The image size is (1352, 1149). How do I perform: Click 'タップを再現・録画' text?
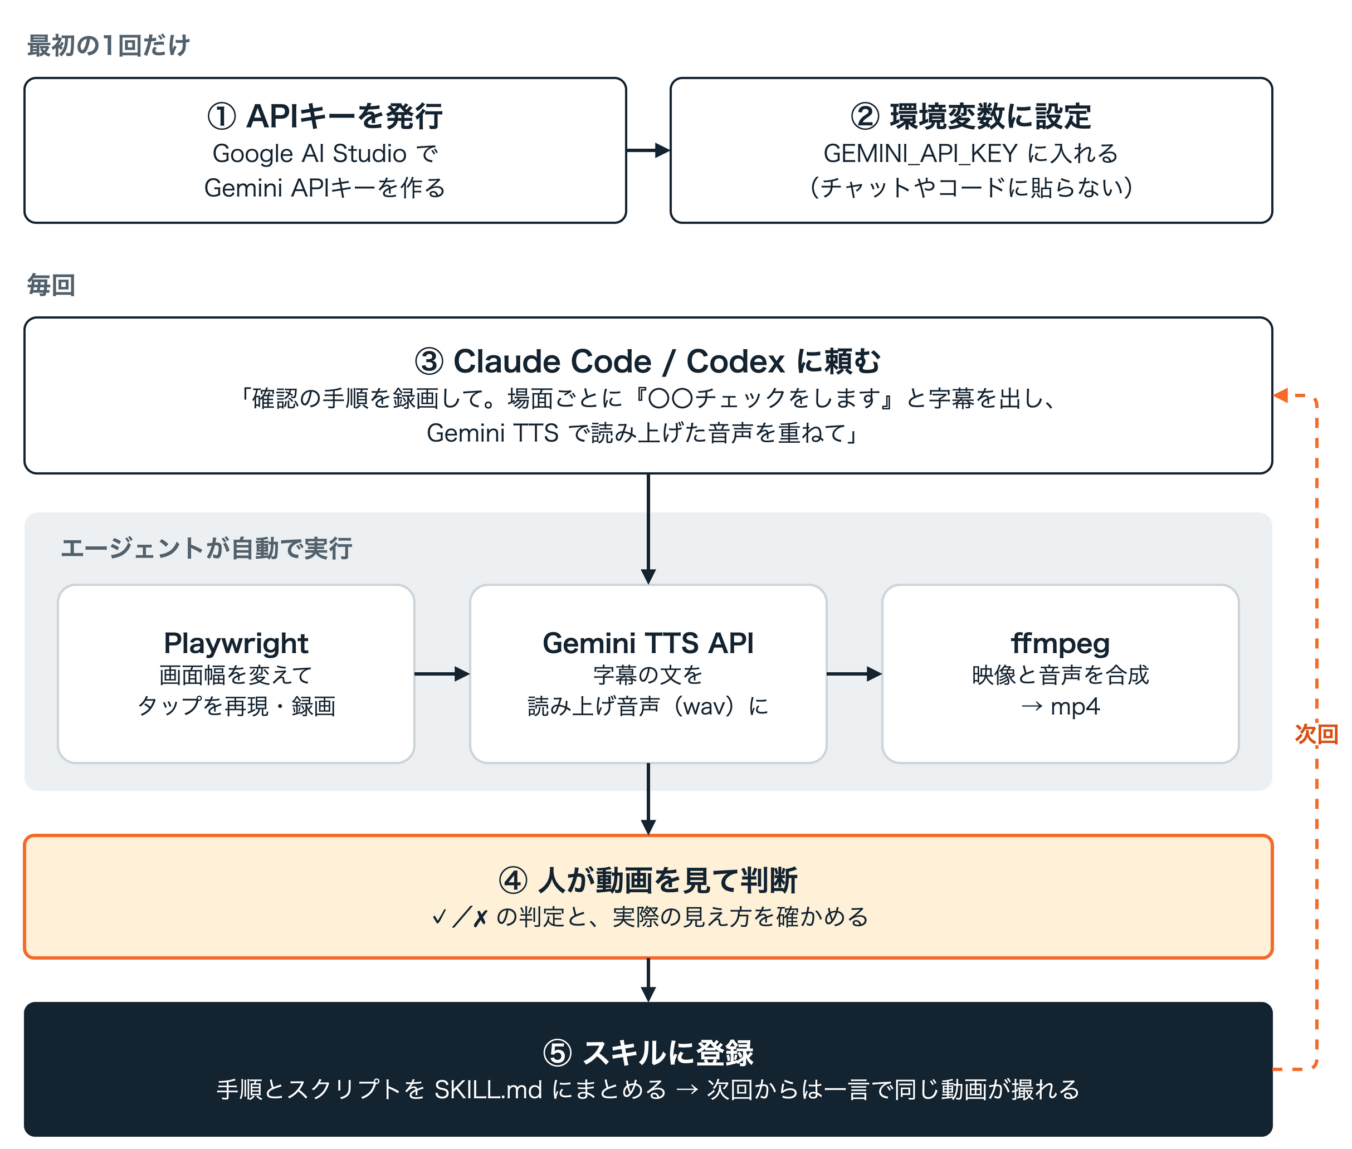point(236,706)
